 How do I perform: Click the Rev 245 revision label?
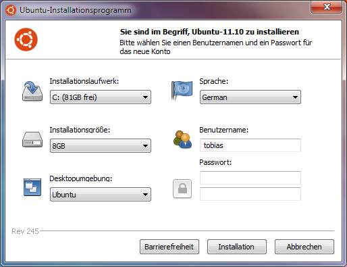tap(25, 231)
